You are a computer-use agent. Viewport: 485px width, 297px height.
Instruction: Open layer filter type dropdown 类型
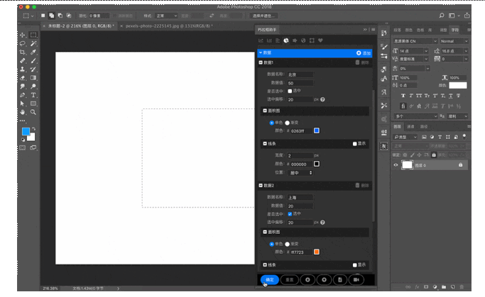(x=405, y=137)
